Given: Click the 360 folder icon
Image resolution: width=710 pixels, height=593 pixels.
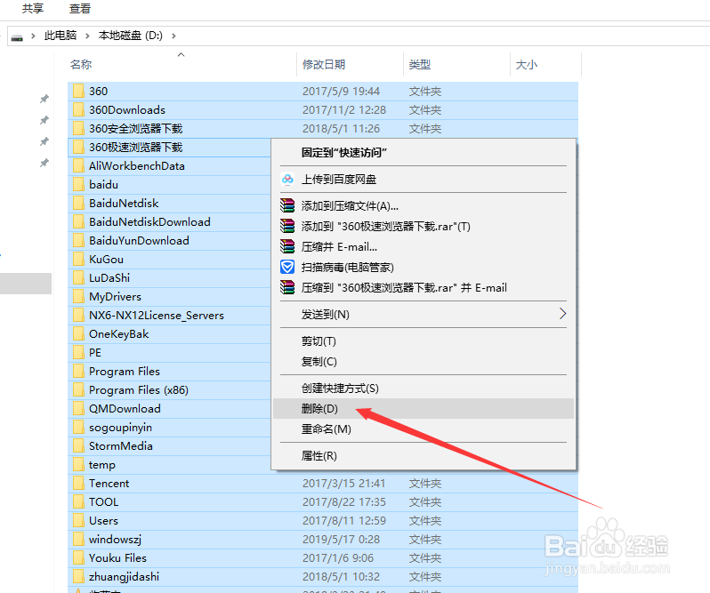Looking at the screenshot, I should [78, 91].
